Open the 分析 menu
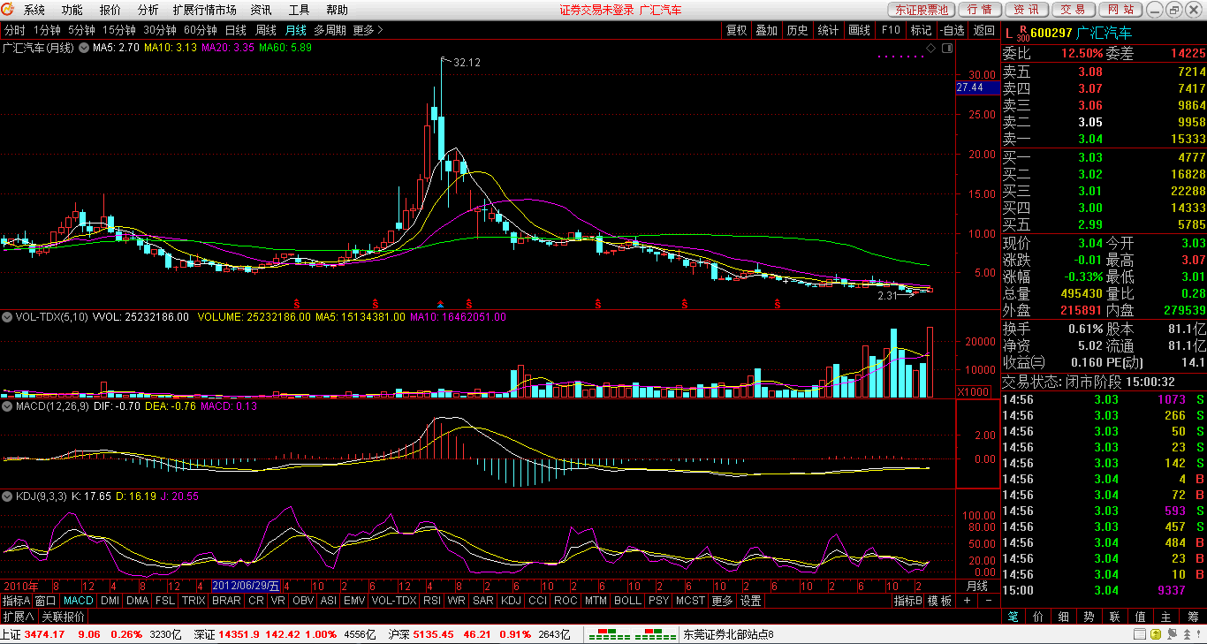 [148, 11]
